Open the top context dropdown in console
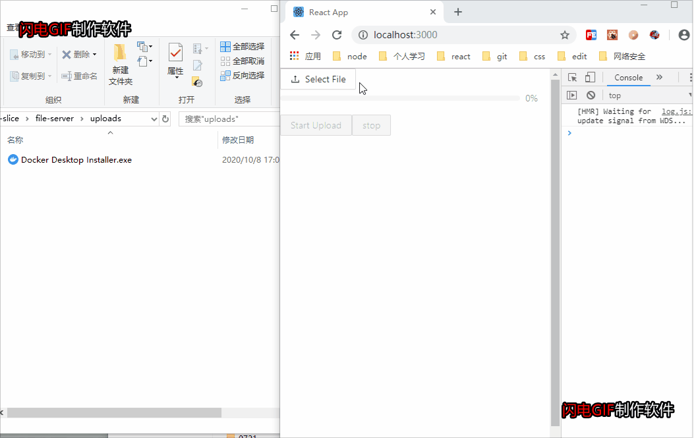 point(649,95)
